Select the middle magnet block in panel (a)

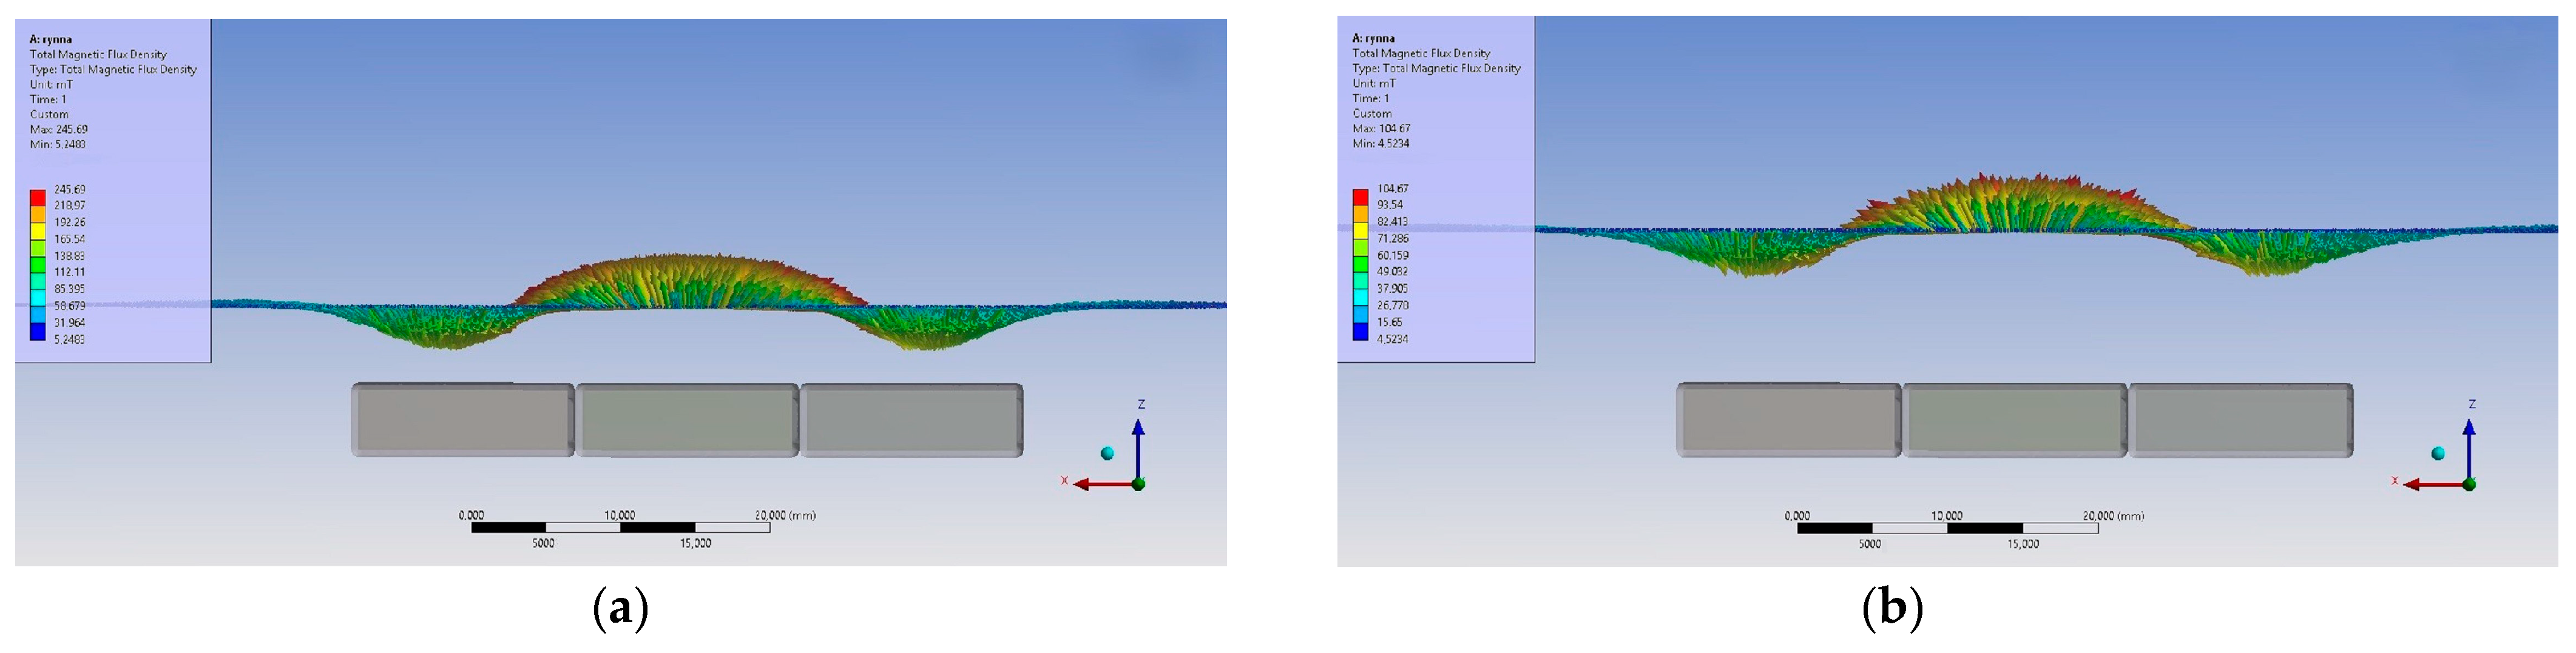[687, 420]
